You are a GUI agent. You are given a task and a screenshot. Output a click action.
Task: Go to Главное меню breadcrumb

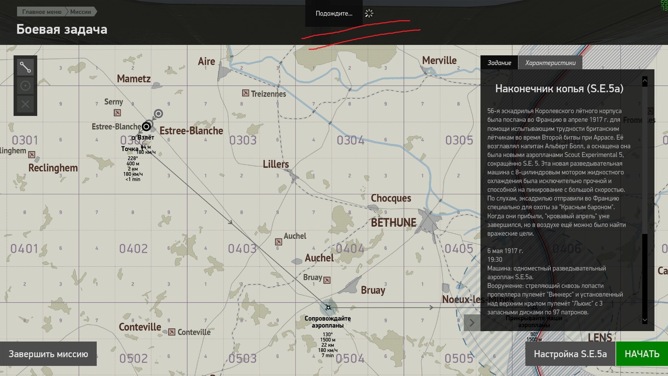[42, 12]
